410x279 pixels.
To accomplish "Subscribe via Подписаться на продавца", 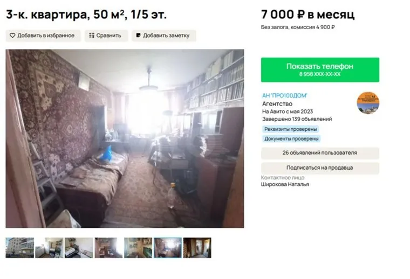I will coord(320,168).
